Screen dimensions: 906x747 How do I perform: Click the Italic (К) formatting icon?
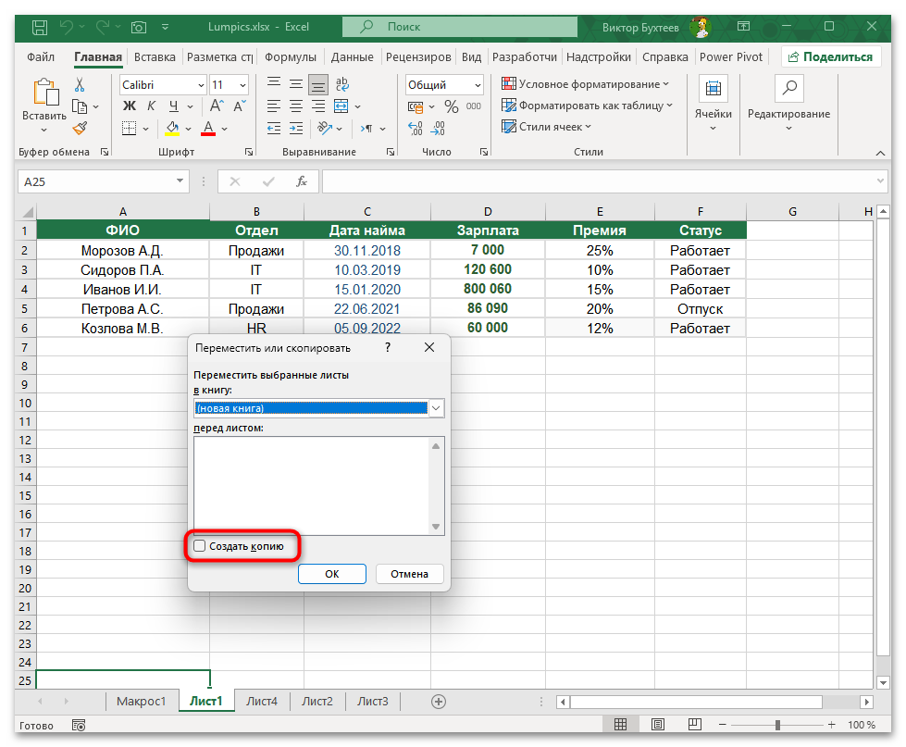coord(150,106)
